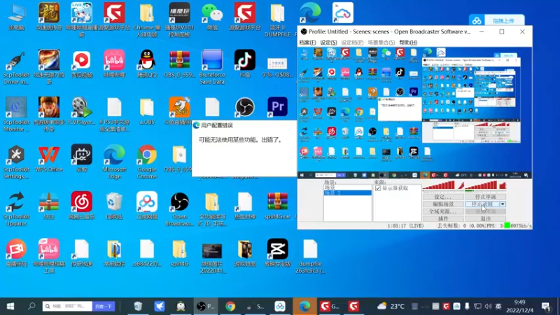Open the 档案(F) menu in OBS

307,42
